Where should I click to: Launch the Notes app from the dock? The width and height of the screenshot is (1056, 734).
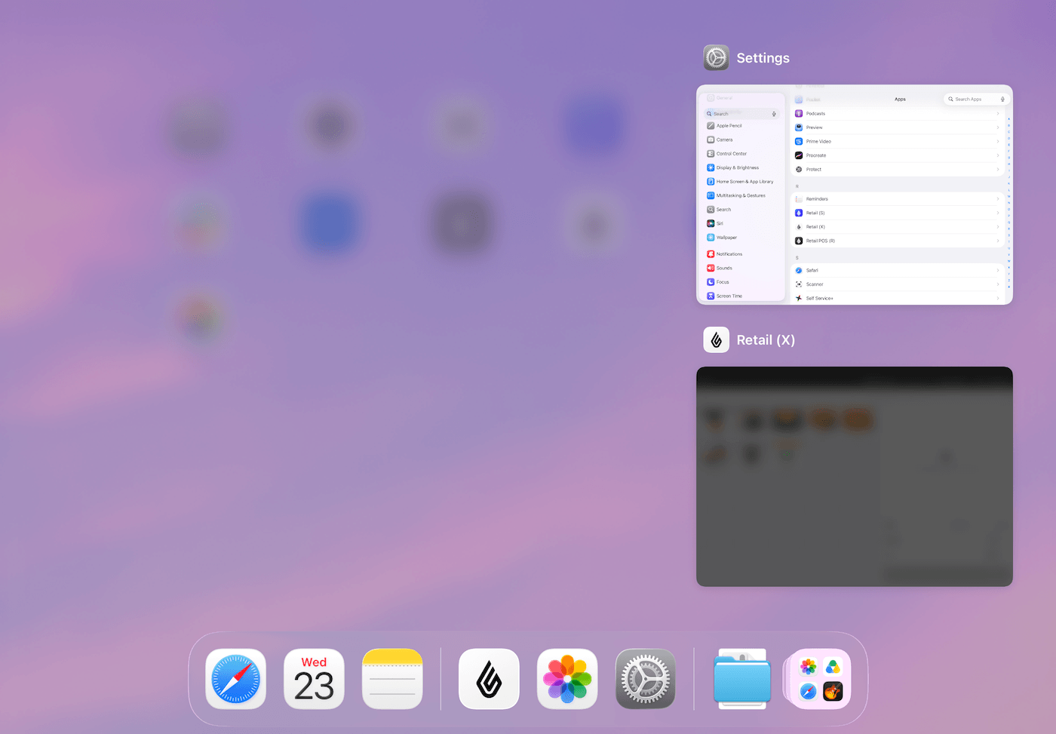pyautogui.click(x=392, y=679)
